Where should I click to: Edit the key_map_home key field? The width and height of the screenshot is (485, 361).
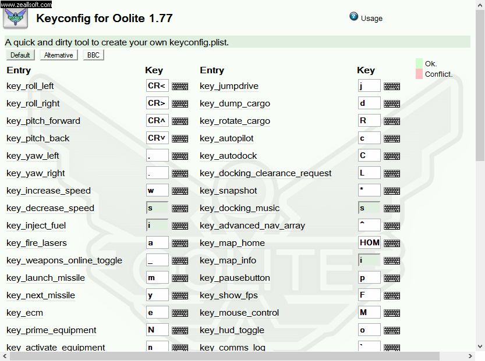point(369,243)
